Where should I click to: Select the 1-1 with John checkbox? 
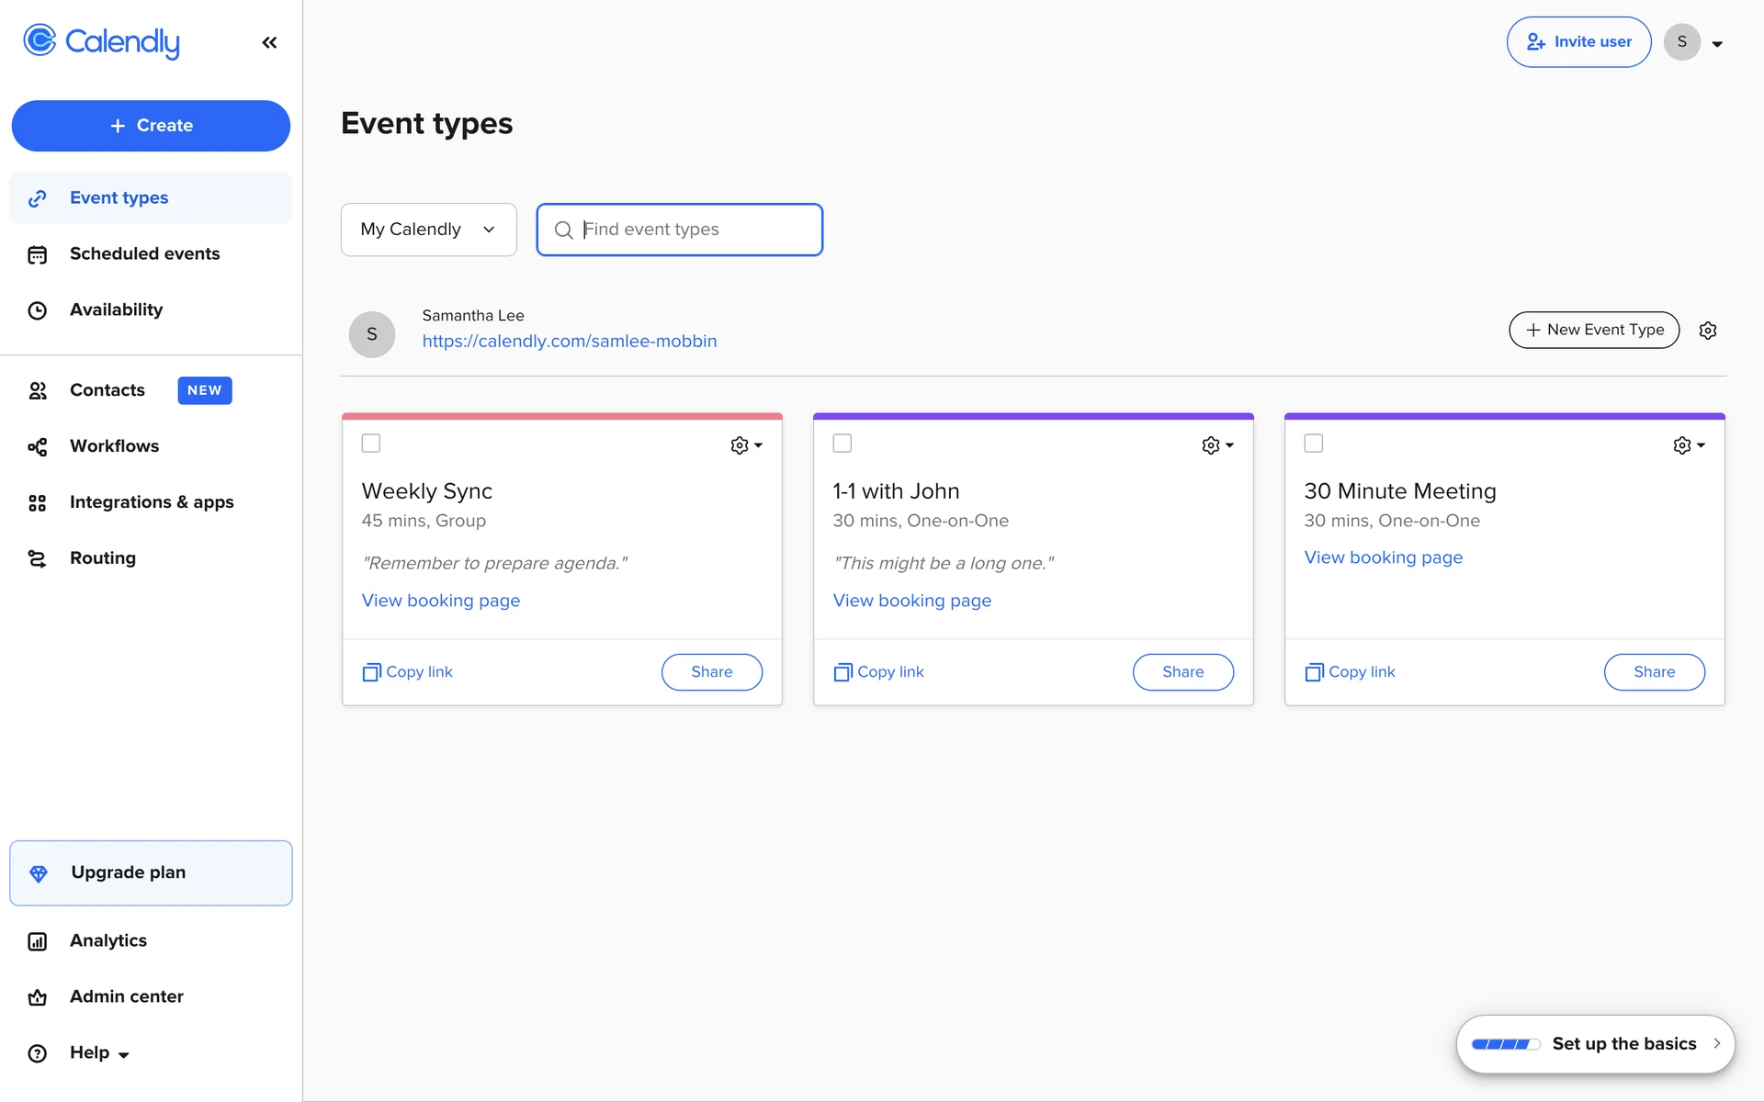pos(842,444)
